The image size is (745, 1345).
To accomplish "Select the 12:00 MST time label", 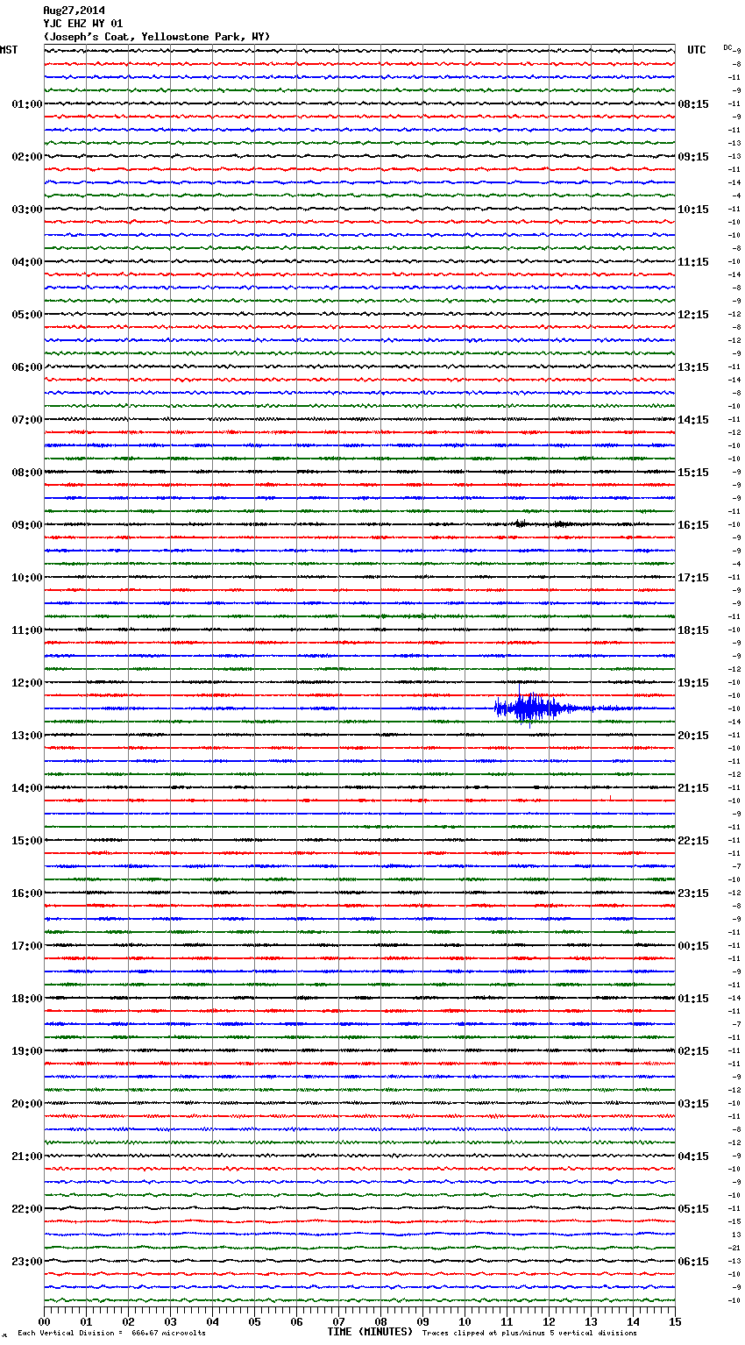I will tap(27, 683).
